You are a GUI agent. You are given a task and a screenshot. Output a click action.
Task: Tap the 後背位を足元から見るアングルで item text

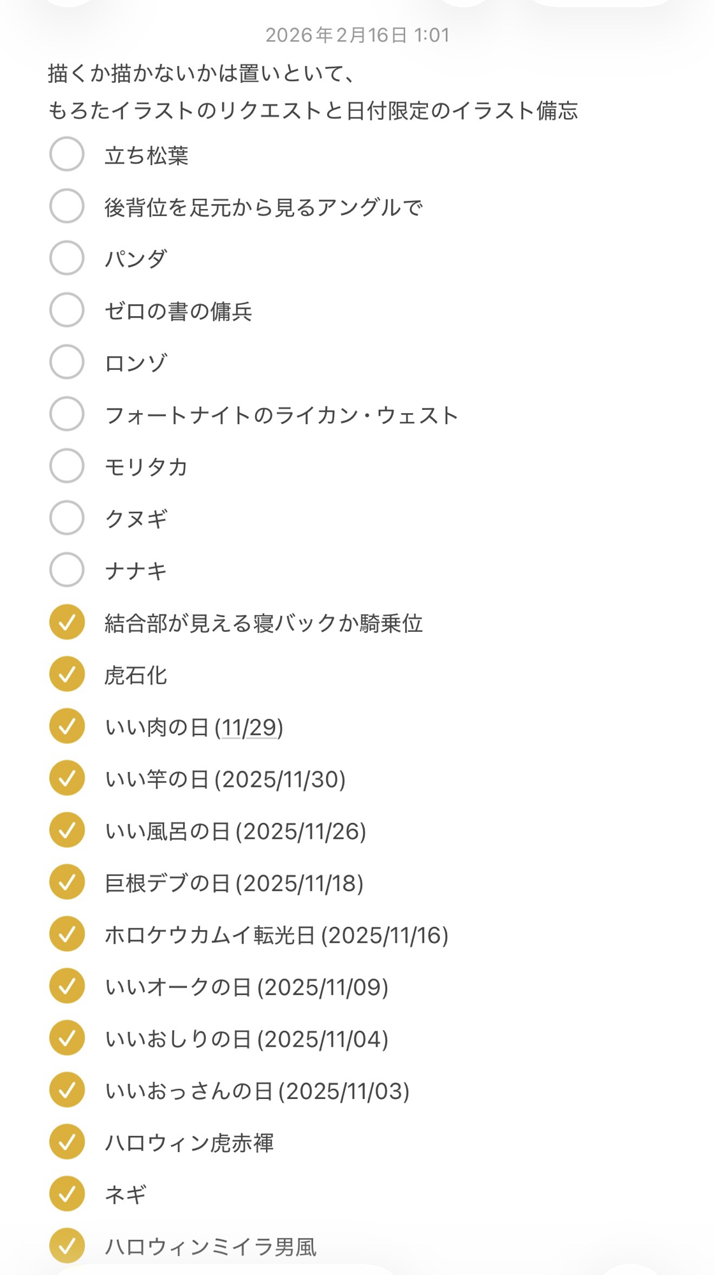tap(263, 207)
